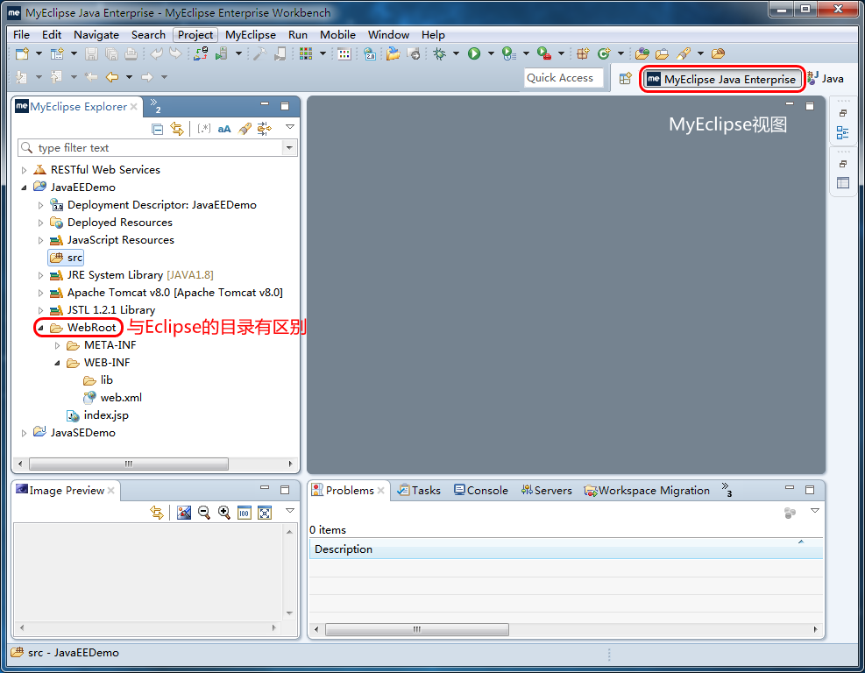Click the Run with external tools icon
Screen dimensions: 865x673
coord(544,53)
